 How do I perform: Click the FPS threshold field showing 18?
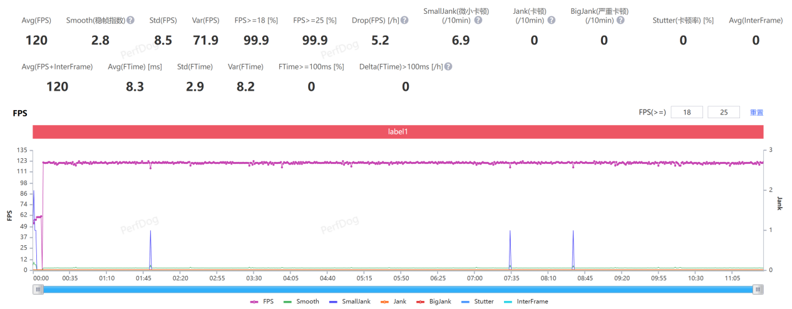687,113
